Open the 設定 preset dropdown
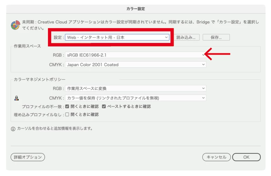Screen dimensions: 271x176 pos(117,37)
